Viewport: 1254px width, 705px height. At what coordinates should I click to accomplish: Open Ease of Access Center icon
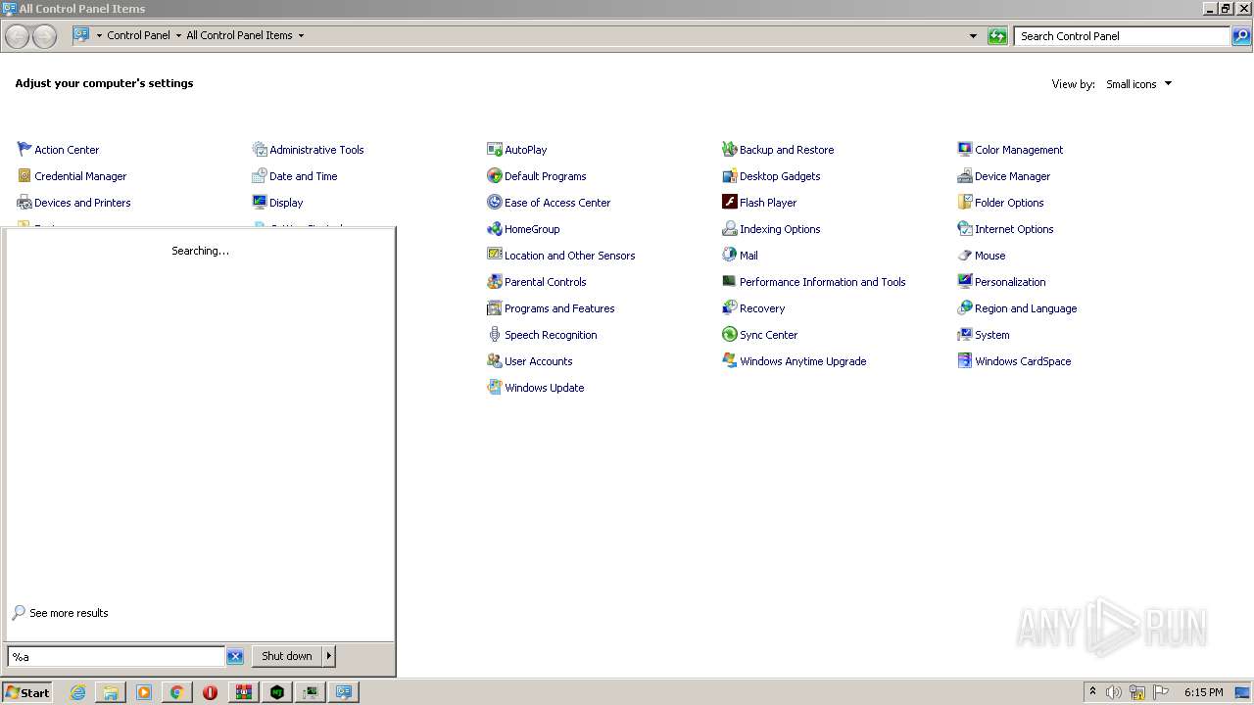pyautogui.click(x=495, y=203)
